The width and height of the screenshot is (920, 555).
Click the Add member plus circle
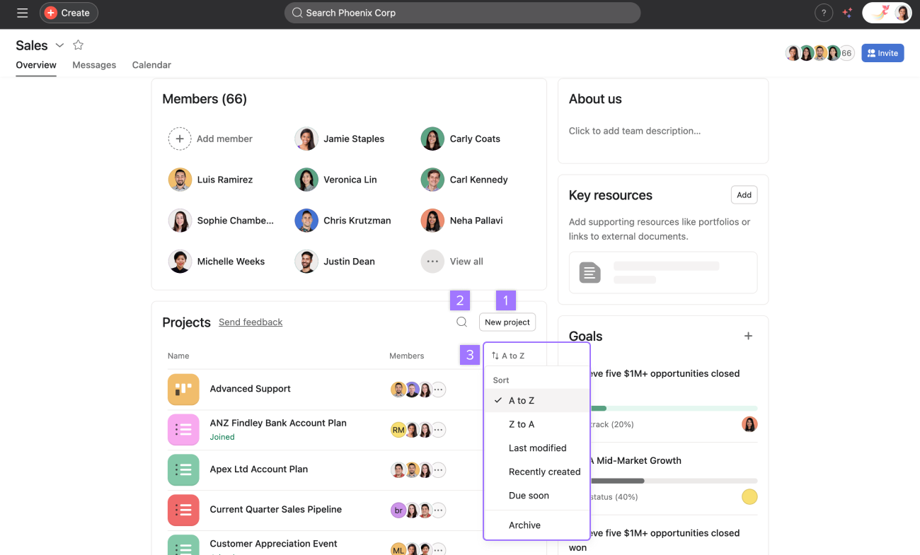[180, 139]
